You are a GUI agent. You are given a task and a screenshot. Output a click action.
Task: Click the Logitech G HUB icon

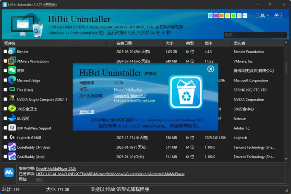(12, 138)
